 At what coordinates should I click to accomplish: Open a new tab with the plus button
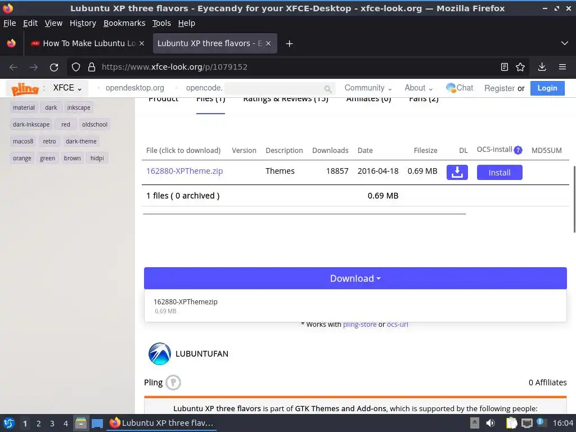[290, 44]
